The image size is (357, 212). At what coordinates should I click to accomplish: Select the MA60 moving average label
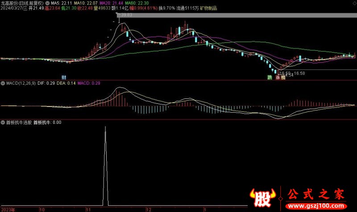click(x=137, y=3)
